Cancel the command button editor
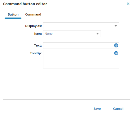The height and width of the screenshot is (115, 133). click(x=118, y=109)
